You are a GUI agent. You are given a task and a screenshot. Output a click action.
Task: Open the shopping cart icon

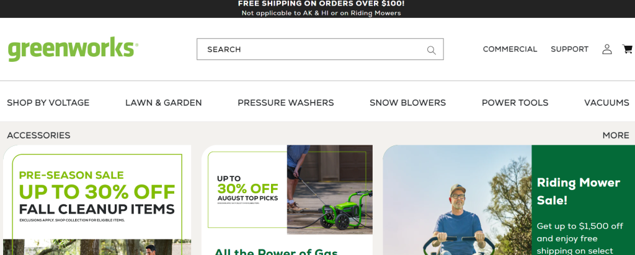tap(628, 49)
